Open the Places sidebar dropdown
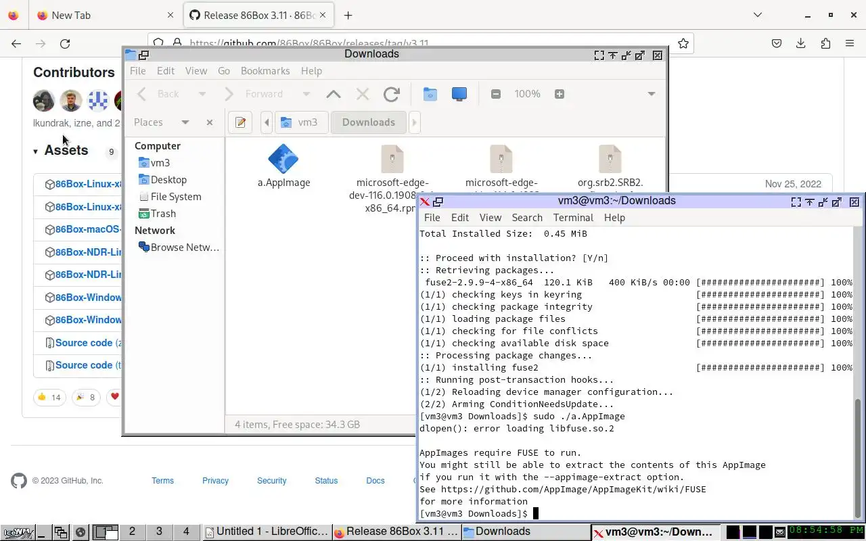Screen dimensions: 866x541 tap(185, 122)
